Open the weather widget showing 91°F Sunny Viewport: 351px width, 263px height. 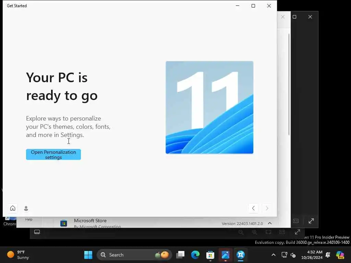(18, 255)
